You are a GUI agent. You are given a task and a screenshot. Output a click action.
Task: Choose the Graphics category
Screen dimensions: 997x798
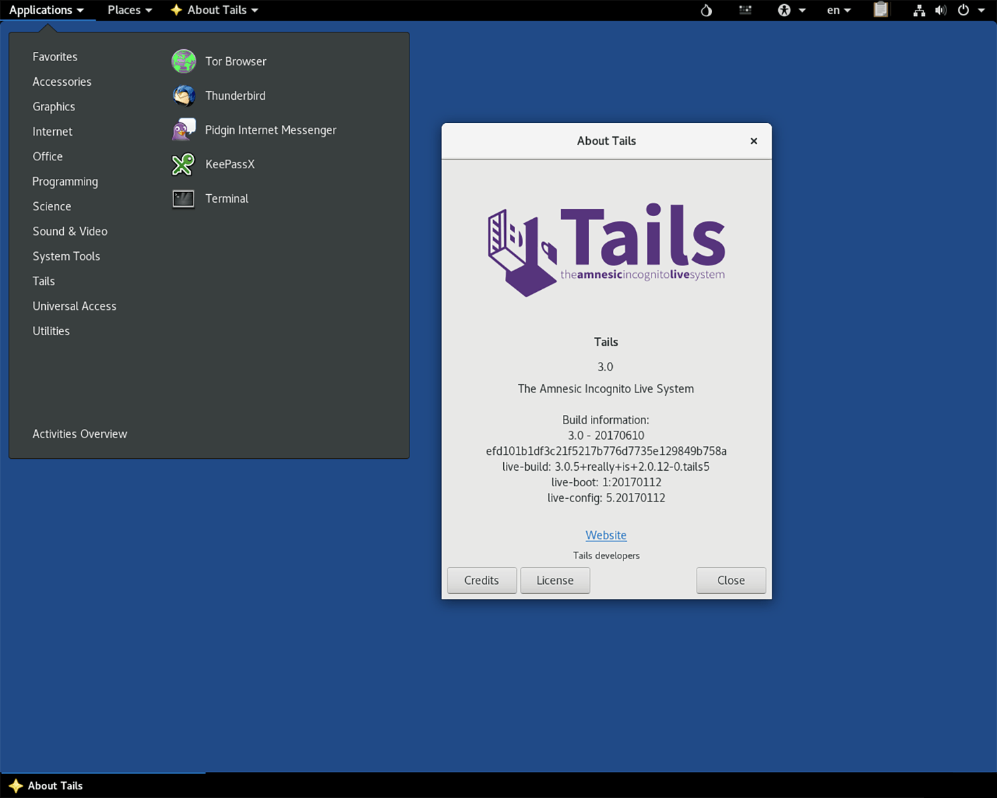(x=54, y=107)
